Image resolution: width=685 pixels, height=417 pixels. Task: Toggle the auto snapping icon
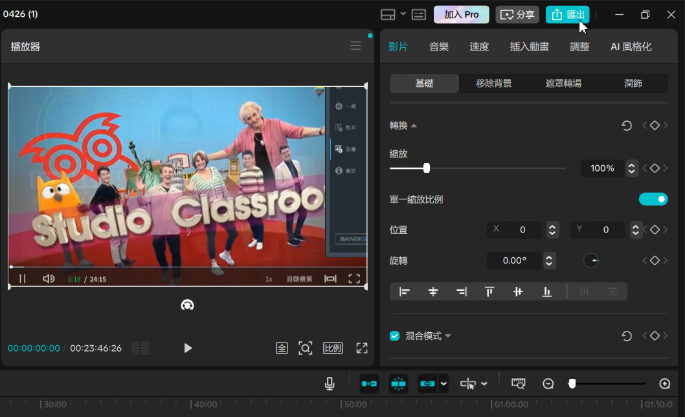point(398,384)
